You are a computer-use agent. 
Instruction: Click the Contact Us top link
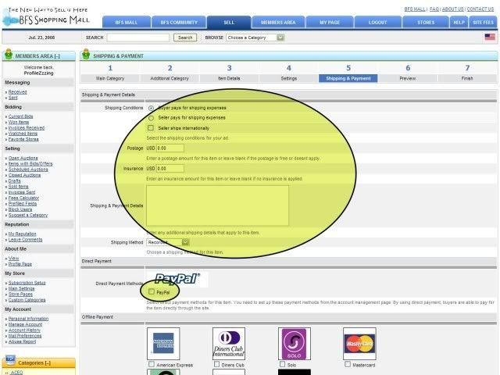(x=480, y=9)
